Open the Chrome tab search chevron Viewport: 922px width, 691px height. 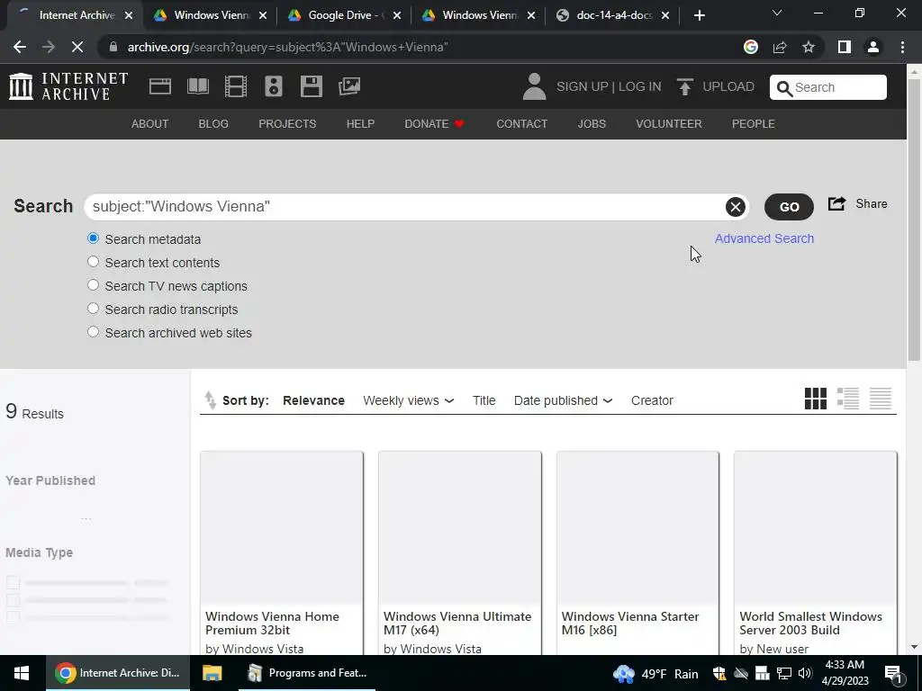(777, 13)
